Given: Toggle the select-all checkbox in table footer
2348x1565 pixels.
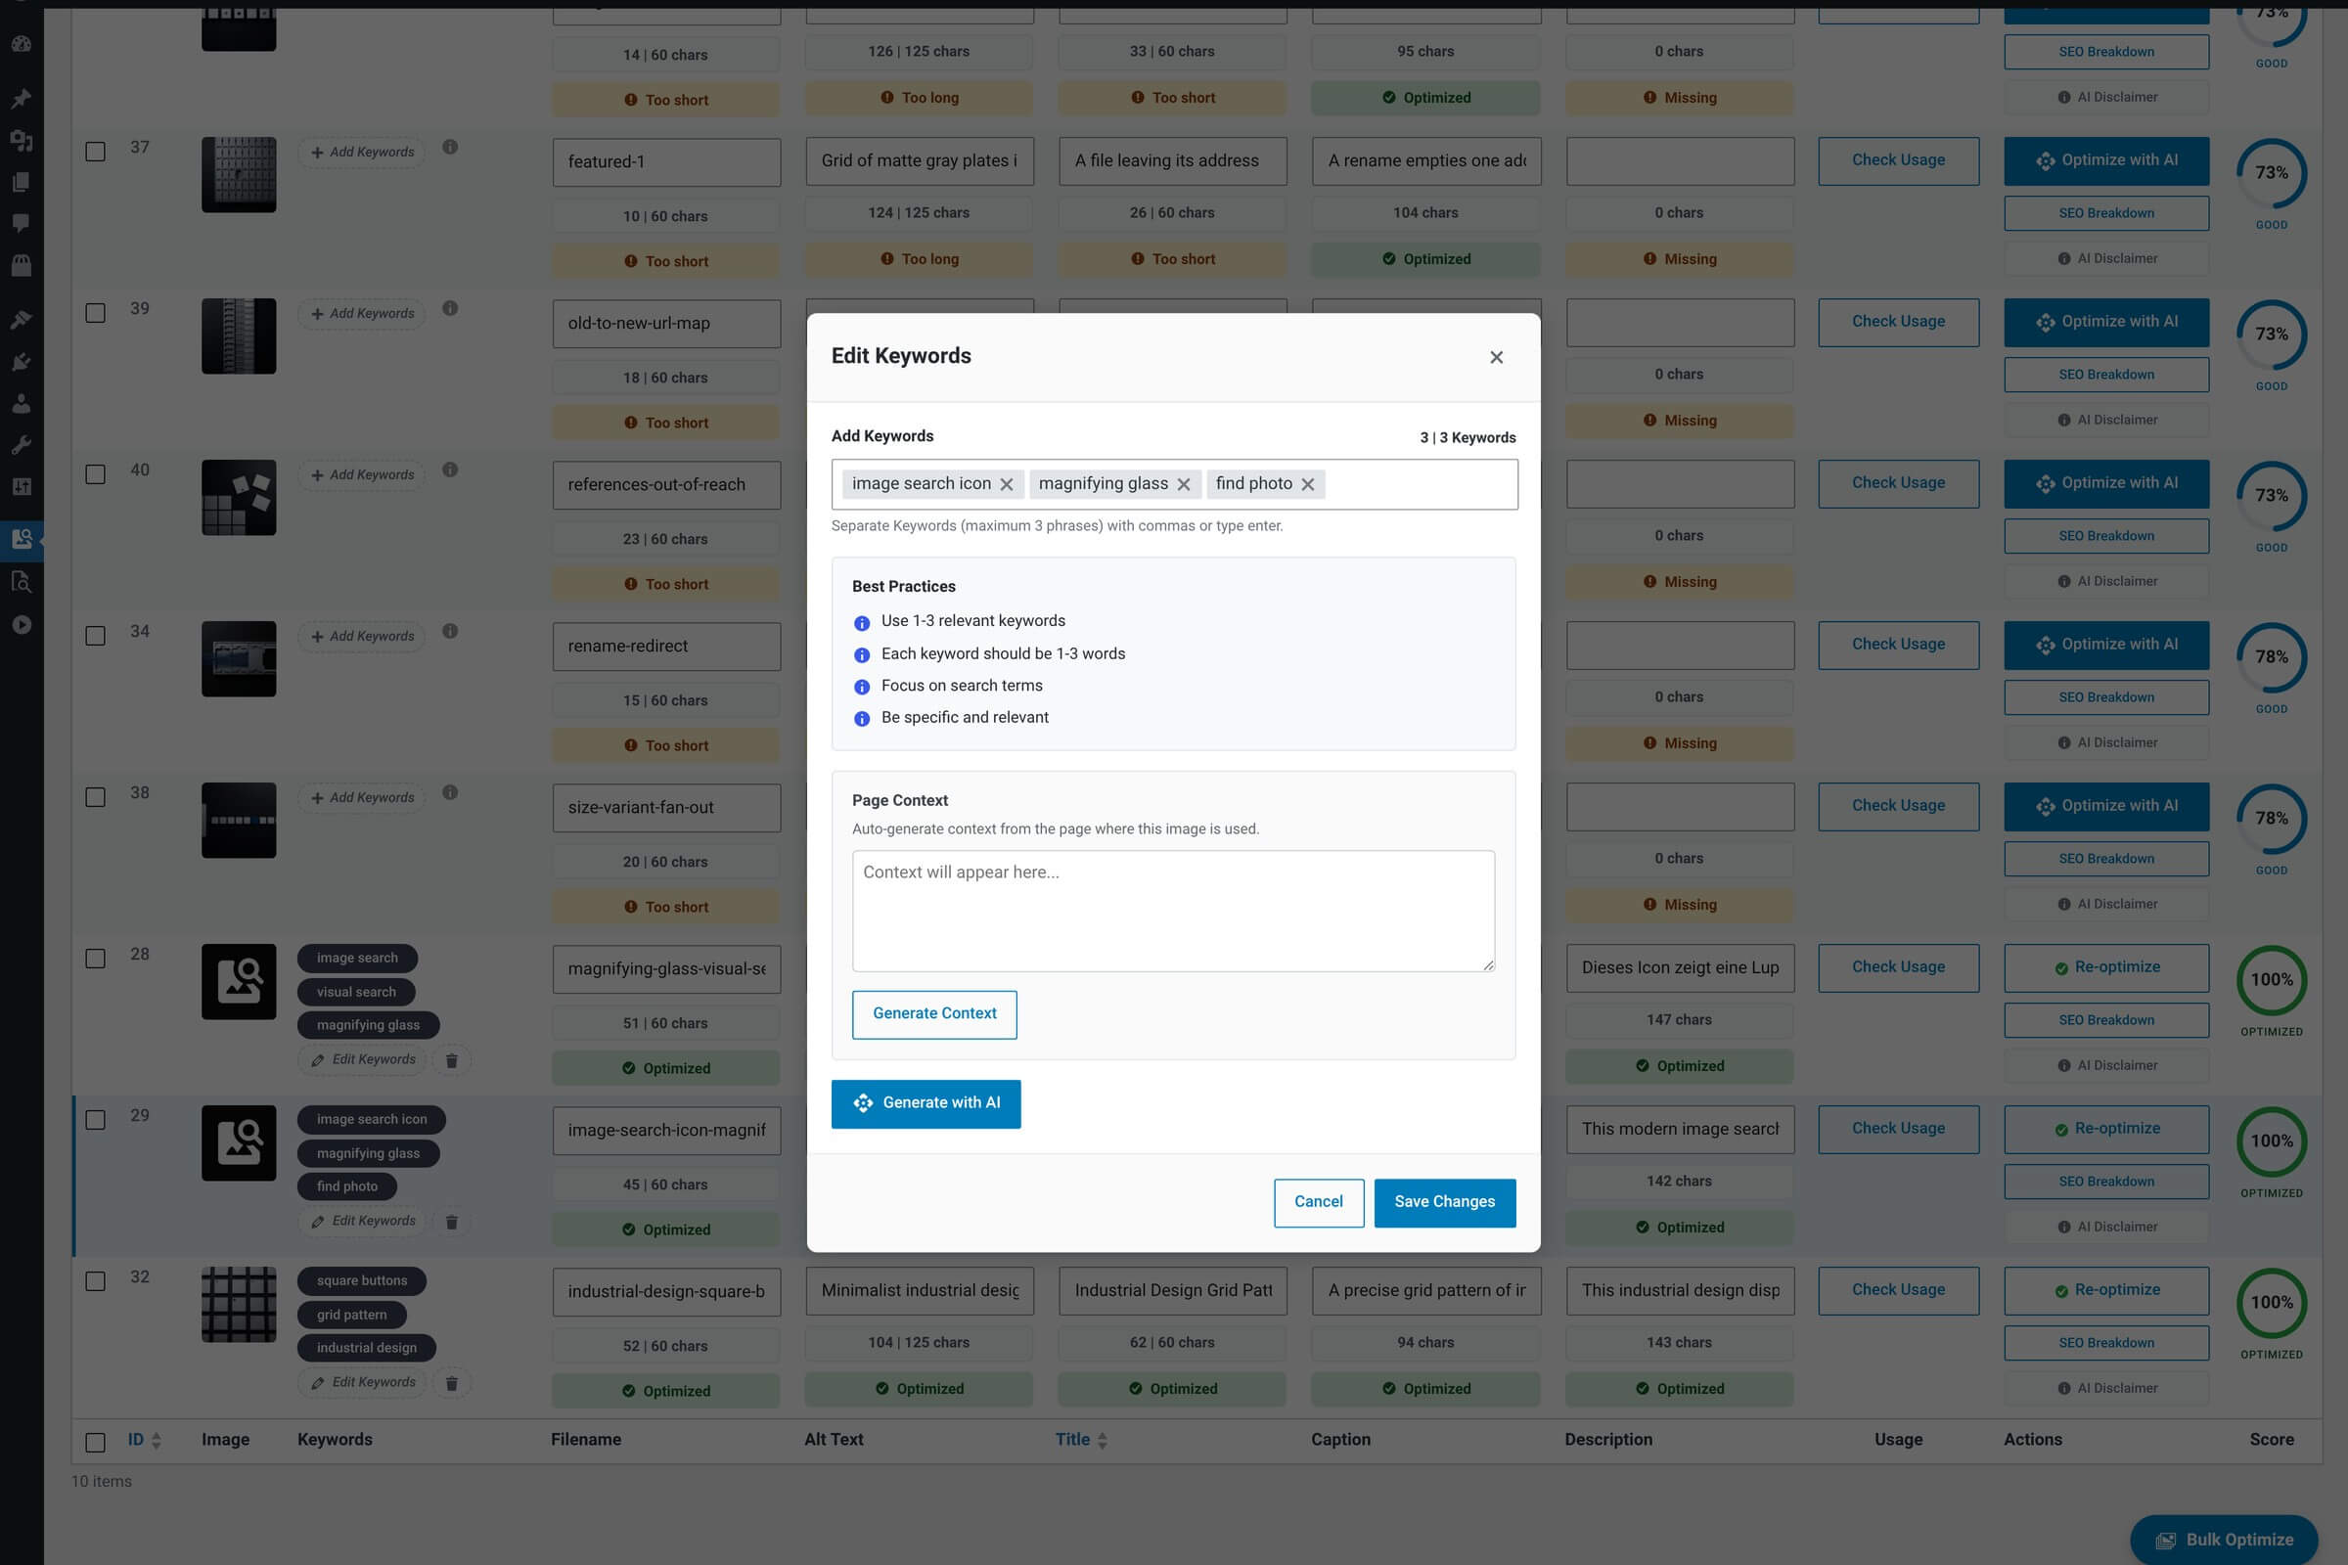Looking at the screenshot, I should tap(95, 1444).
